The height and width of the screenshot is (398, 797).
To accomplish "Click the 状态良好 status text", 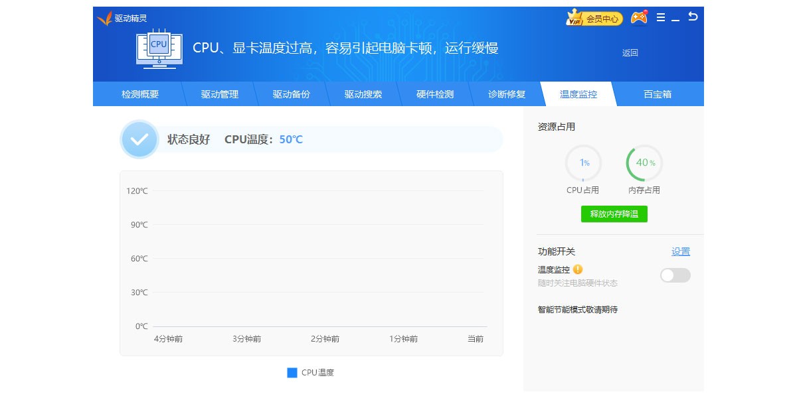I will [x=189, y=139].
